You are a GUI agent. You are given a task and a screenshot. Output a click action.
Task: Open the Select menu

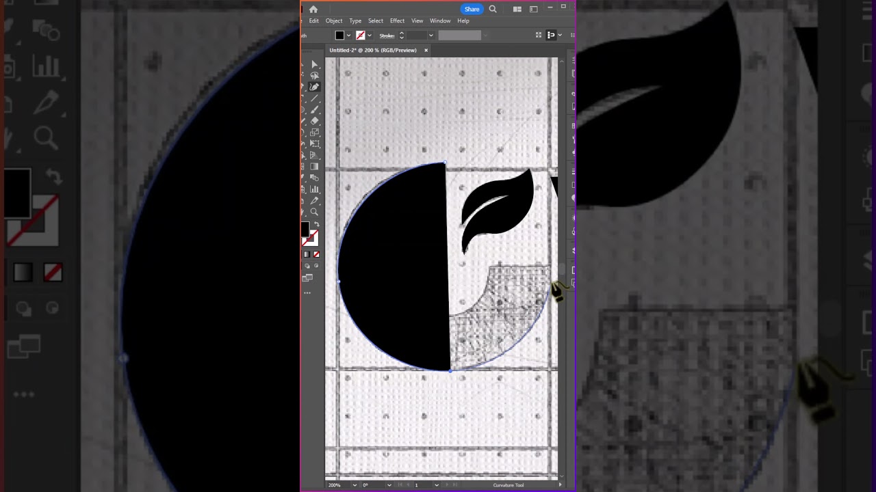(376, 21)
